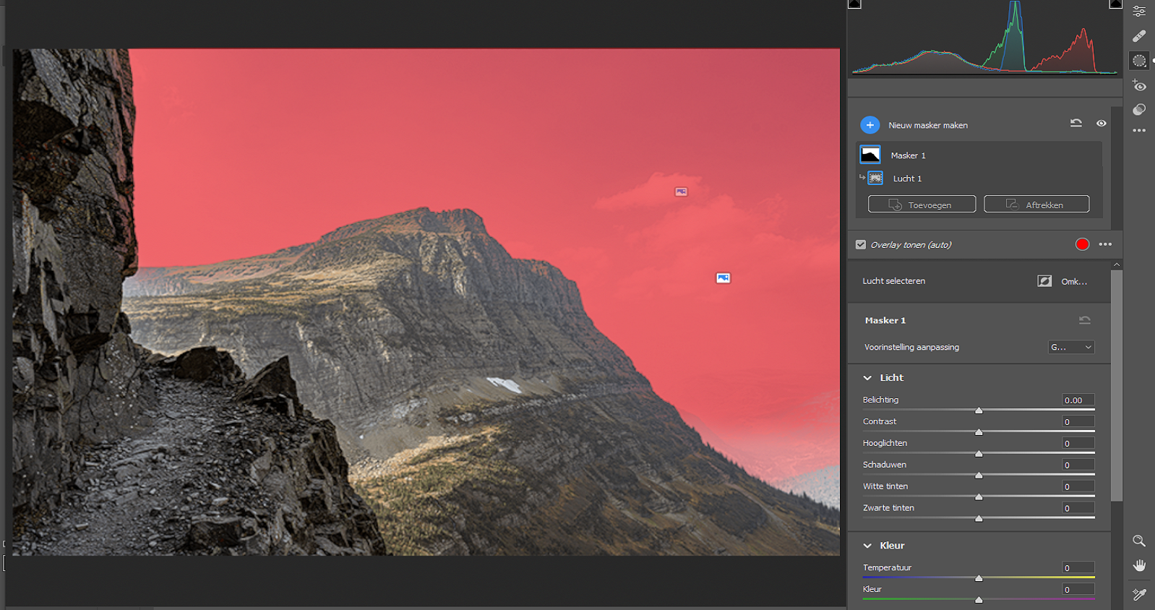
Task: Reset all masks with undo arrow icon
Action: [x=1075, y=124]
